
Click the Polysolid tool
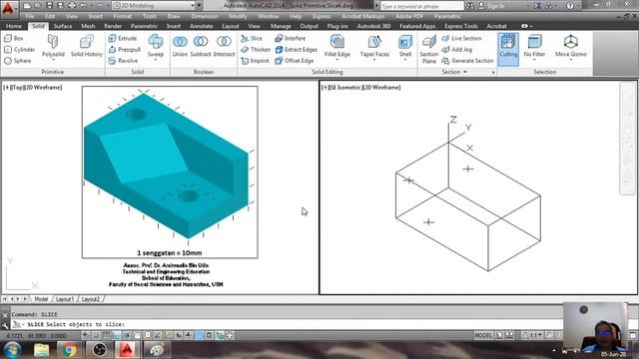pyautogui.click(x=53, y=46)
